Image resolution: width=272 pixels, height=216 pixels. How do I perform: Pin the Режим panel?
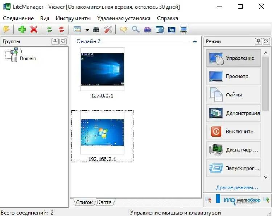pos(259,41)
